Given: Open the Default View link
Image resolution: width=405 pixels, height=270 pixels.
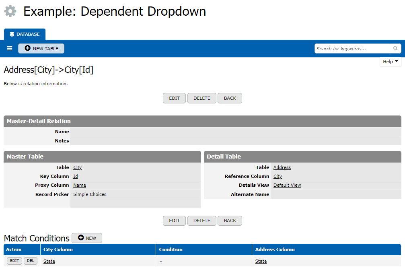Looking at the screenshot, I should coord(287,185).
